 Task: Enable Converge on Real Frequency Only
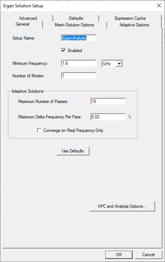[39, 130]
